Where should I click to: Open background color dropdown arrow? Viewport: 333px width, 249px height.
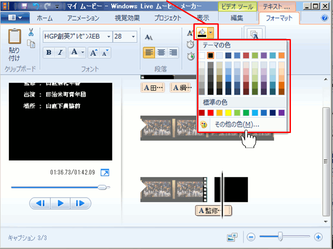coord(211,33)
